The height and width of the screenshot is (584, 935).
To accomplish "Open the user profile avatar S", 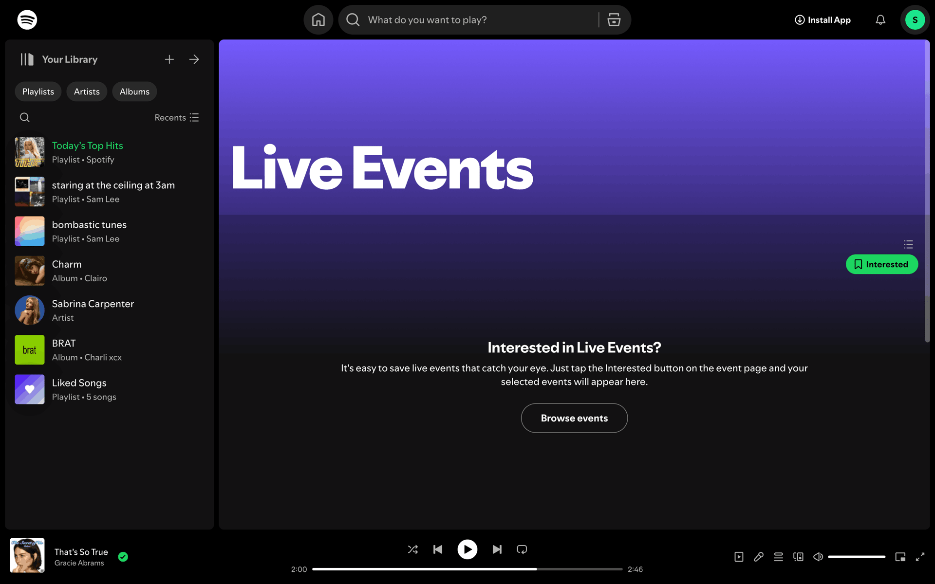I will (x=915, y=20).
